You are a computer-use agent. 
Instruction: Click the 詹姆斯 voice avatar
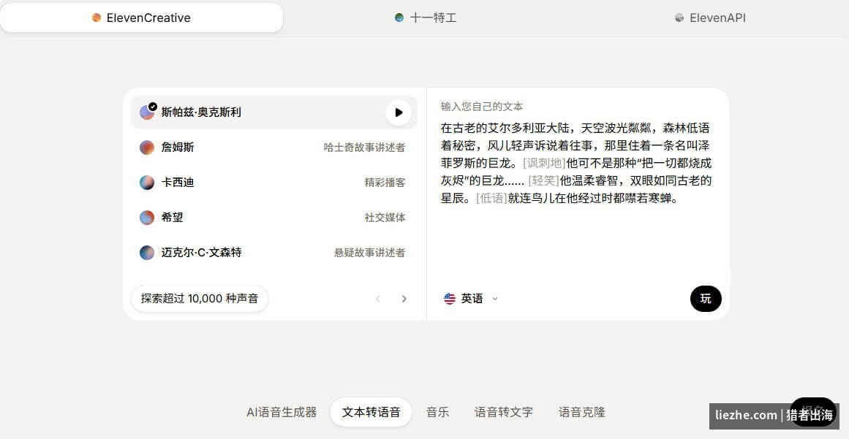(147, 148)
